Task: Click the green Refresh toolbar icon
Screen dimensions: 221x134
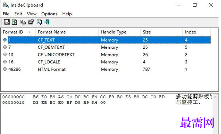Action: 15,22
